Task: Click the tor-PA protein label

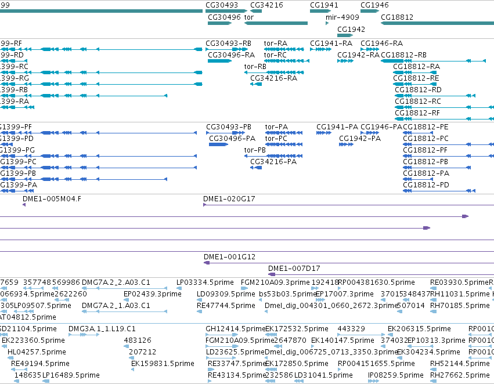Action: point(276,127)
